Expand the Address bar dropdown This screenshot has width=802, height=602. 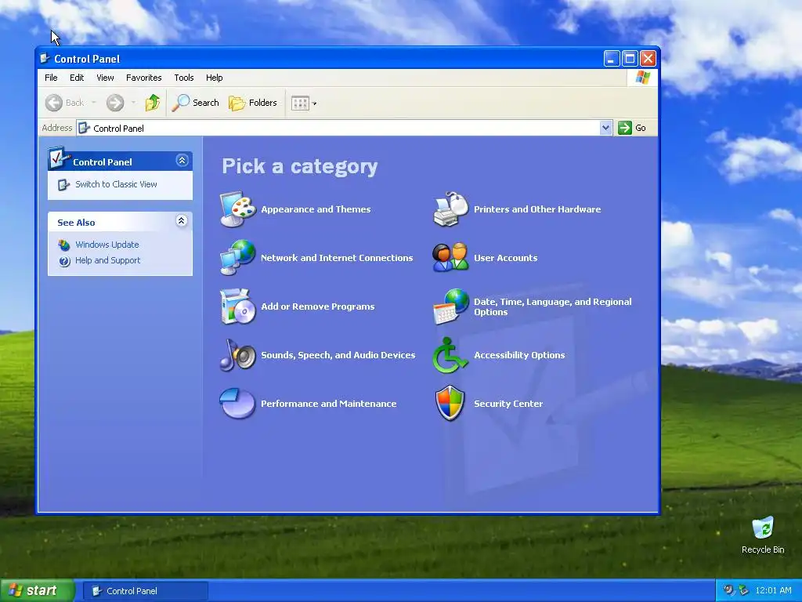point(605,128)
